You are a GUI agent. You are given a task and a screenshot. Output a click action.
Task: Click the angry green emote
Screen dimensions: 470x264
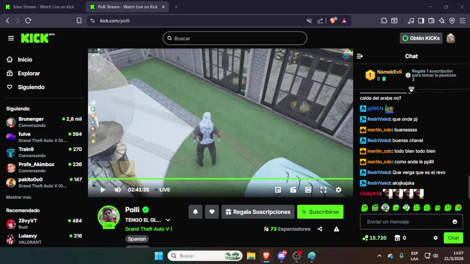(375, 208)
